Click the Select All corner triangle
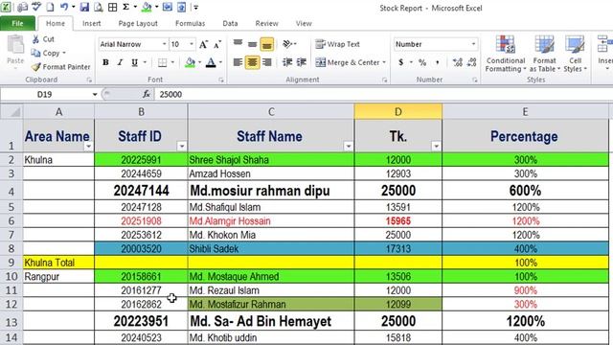The image size is (613, 345). (11, 112)
